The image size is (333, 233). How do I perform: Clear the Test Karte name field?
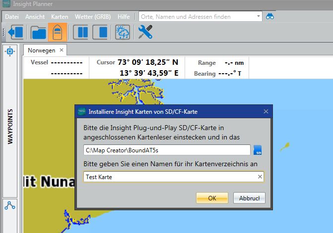[x=260, y=177]
